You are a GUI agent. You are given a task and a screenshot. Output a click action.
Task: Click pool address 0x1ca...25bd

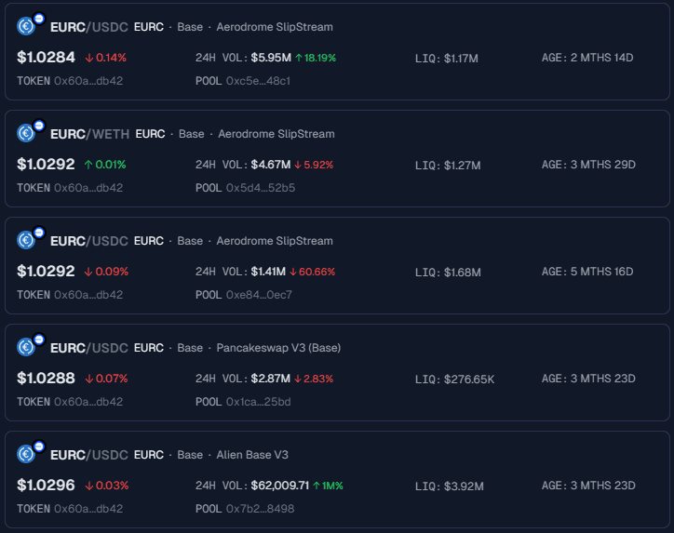point(258,402)
